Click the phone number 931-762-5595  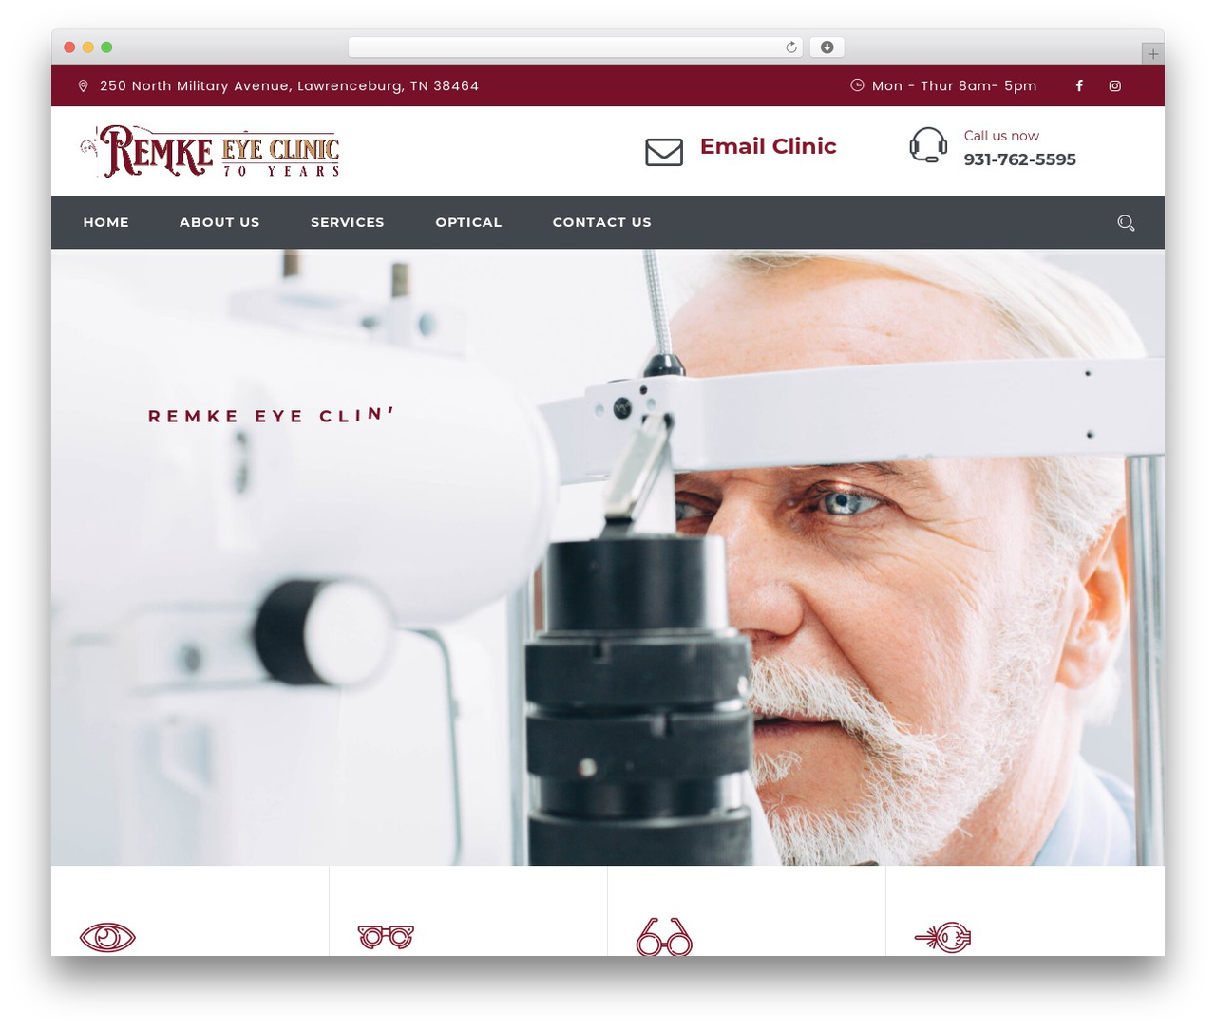pyautogui.click(x=1019, y=159)
